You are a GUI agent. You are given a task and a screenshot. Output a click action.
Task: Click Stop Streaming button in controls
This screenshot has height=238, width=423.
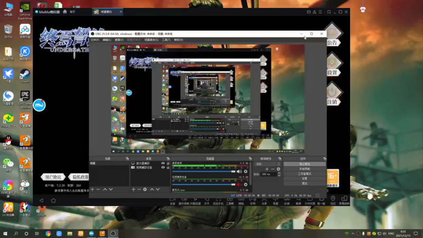tap(305, 164)
